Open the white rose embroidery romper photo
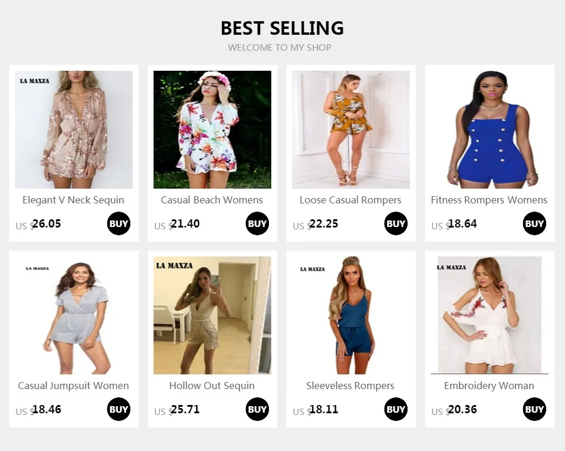This screenshot has height=451, width=565. (x=490, y=315)
